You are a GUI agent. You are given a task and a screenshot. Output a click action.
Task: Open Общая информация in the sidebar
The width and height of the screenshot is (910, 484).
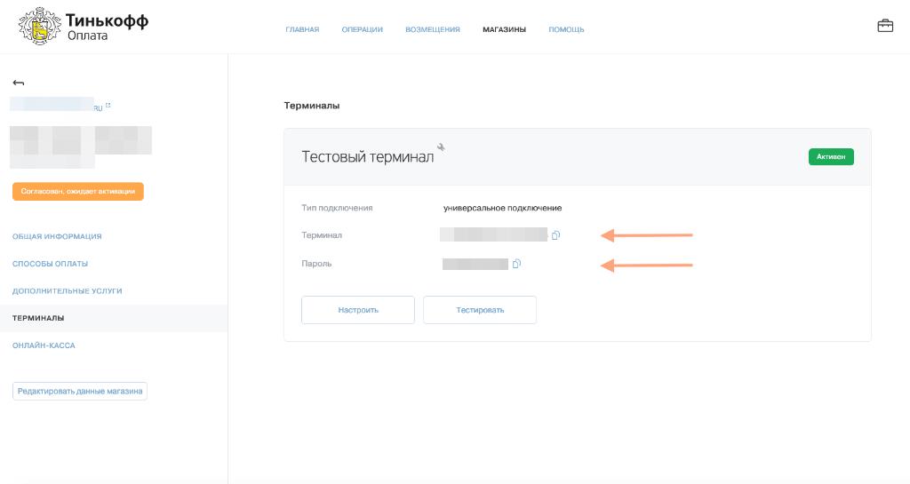57,236
